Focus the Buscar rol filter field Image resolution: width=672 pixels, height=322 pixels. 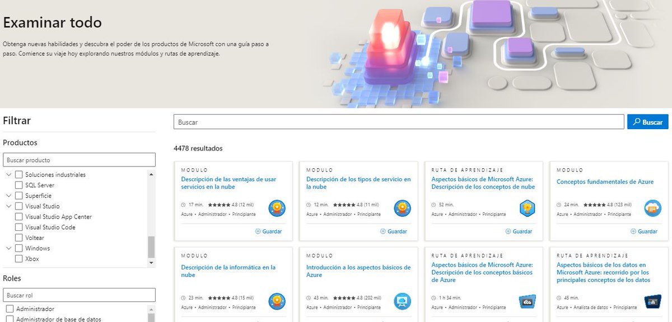[x=79, y=295]
